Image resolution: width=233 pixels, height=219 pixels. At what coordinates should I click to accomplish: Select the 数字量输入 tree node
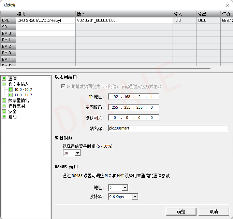pos(18,84)
